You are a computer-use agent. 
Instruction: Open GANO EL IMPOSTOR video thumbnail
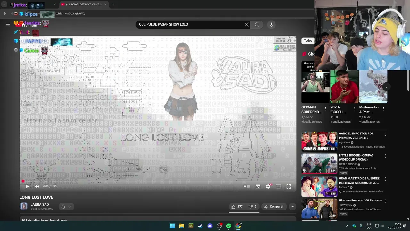[x=319, y=141]
